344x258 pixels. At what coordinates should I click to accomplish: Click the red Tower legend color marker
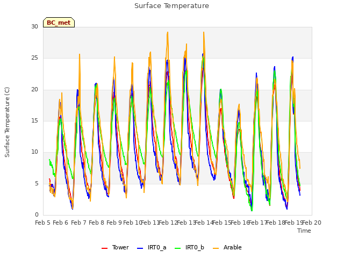(104, 248)
